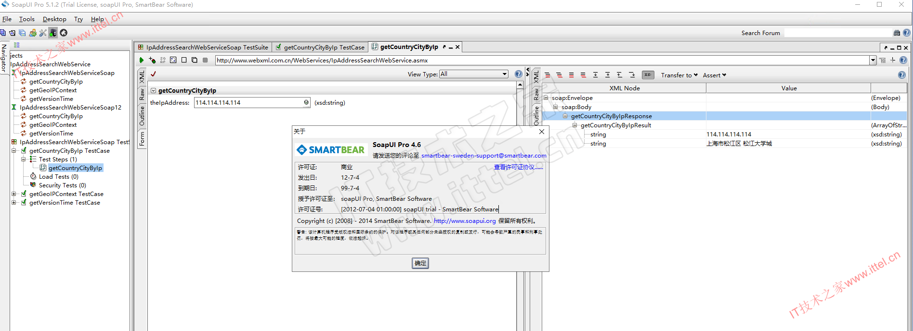Recreate default request icon with circular arrows

click(x=173, y=60)
